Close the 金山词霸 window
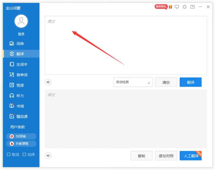The image size is (215, 170). [208, 7]
